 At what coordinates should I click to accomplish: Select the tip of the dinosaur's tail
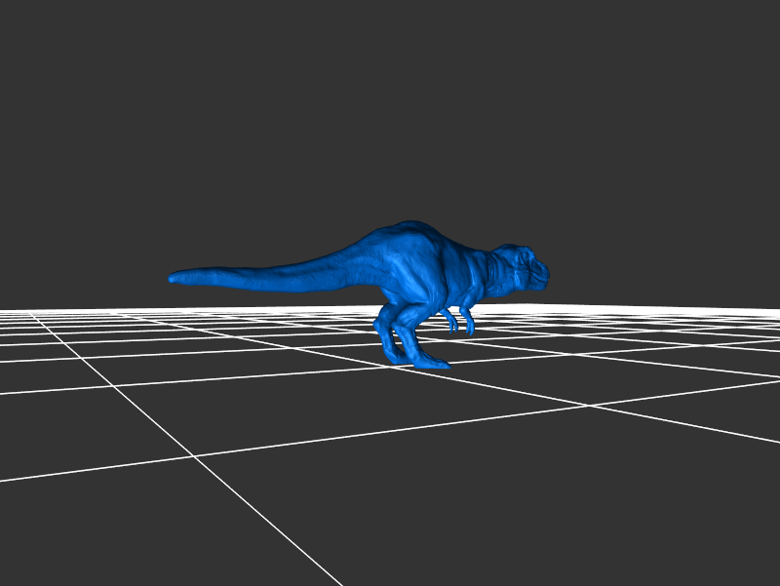click(x=175, y=278)
